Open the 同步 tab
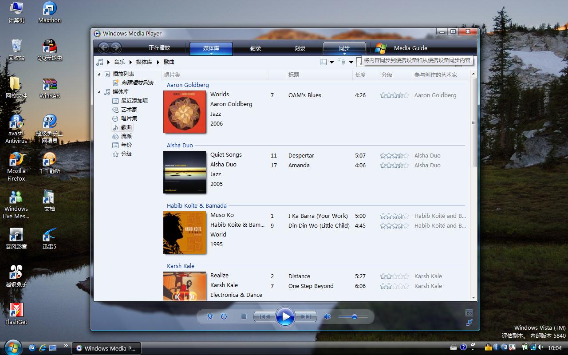 (x=344, y=48)
